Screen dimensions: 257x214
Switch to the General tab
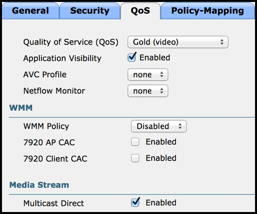point(31,11)
